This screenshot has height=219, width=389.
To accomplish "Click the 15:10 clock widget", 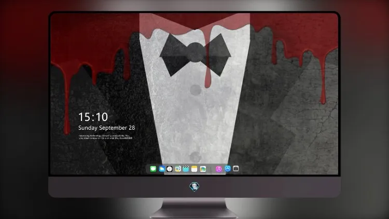I will 93,117.
